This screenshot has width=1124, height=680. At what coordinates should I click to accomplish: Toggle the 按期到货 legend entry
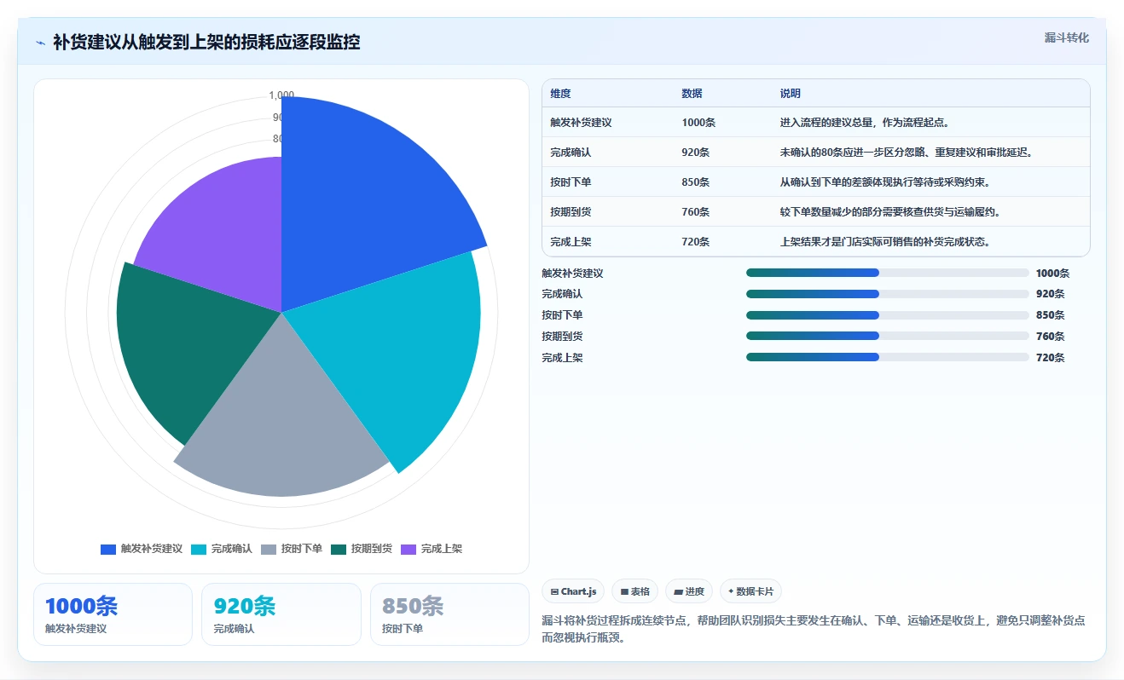[x=362, y=550]
